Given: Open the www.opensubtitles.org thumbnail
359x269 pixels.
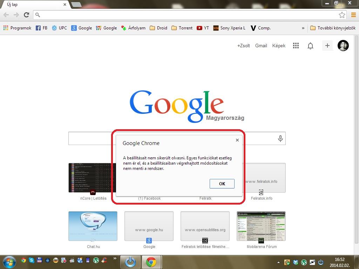Looking at the screenshot, I should [x=205, y=226].
